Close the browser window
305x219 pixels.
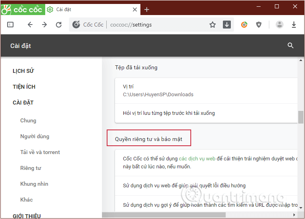click(295, 6)
